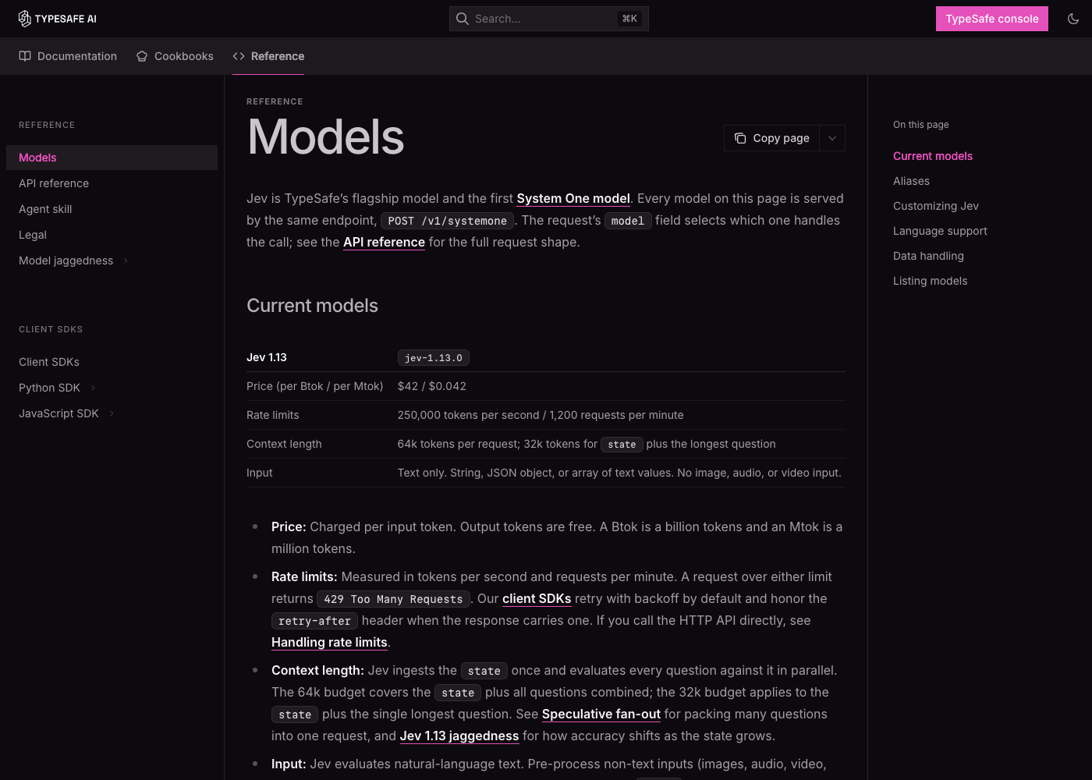Click the Jev 1.13 table header
Screen dimensions: 1092x780
click(x=267, y=357)
